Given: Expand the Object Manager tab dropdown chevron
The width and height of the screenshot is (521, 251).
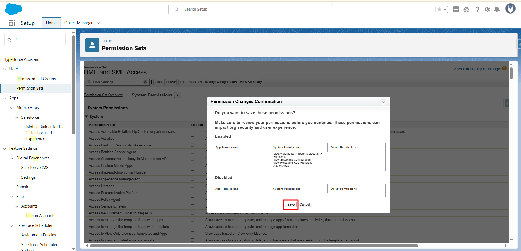Looking at the screenshot, I should [99, 23].
